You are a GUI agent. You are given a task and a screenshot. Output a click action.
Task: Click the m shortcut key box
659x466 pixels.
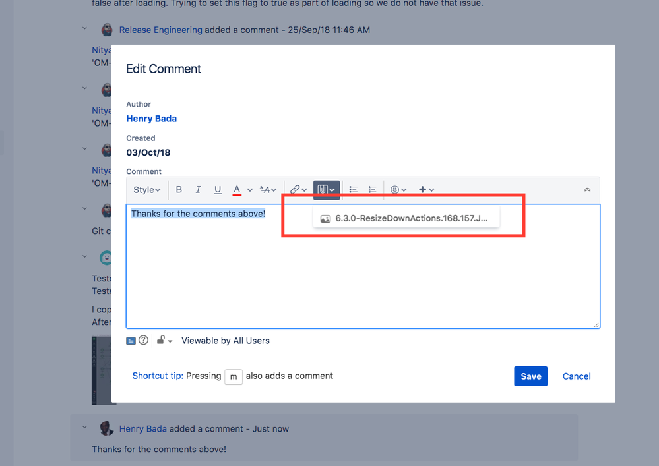[x=234, y=376]
